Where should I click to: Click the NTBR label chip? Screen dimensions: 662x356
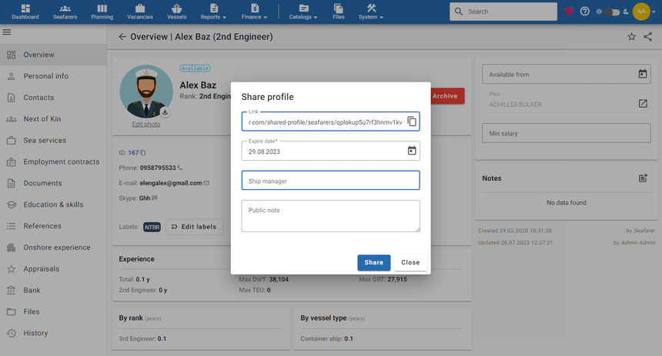[x=152, y=227]
